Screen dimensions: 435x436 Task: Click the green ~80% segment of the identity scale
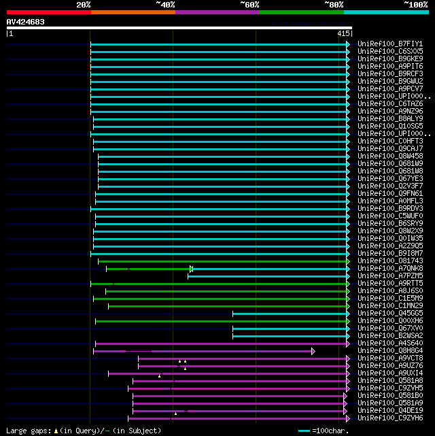[x=302, y=12]
